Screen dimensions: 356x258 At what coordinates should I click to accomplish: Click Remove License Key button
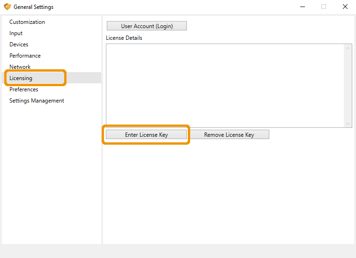[x=229, y=134]
